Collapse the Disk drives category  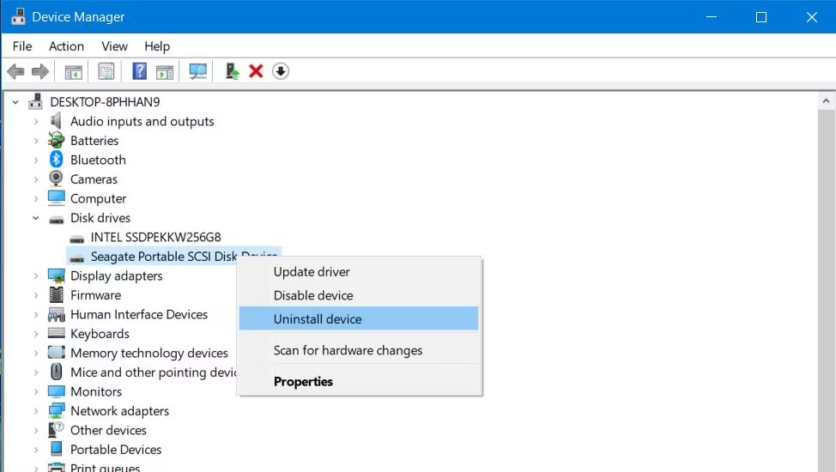(36, 218)
